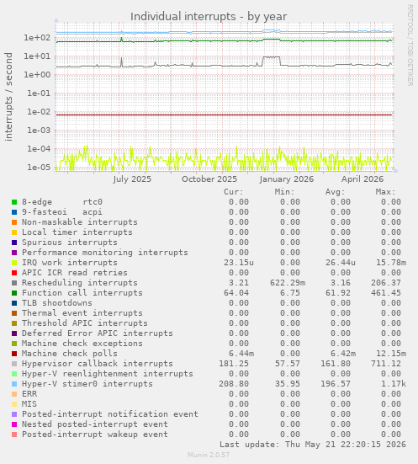Click the yellow-green IRQ work interrupts swatch
The height and width of the screenshot is (464, 418).
point(14,263)
